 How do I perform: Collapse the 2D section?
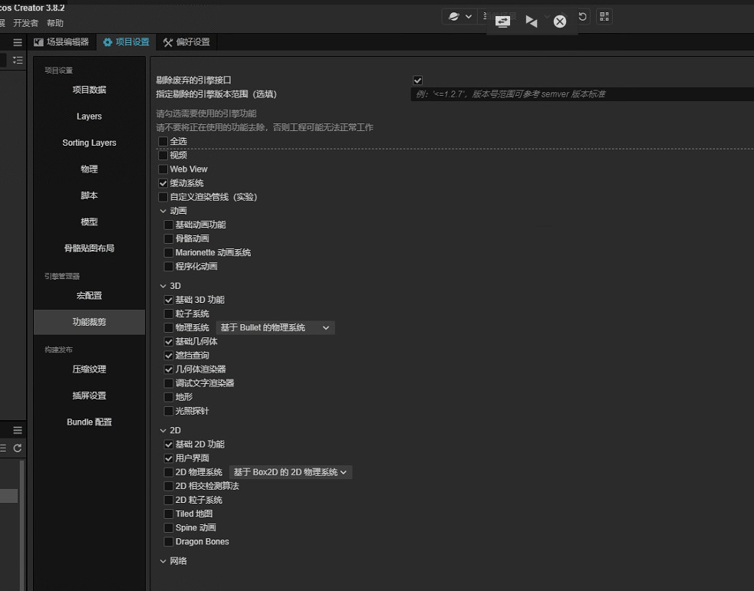tap(163, 431)
